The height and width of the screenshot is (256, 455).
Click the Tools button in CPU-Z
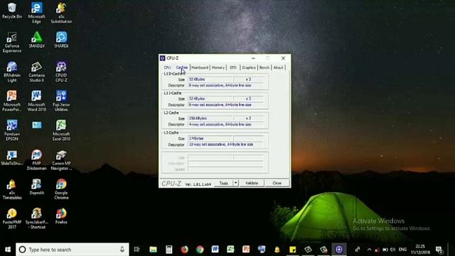(223, 183)
